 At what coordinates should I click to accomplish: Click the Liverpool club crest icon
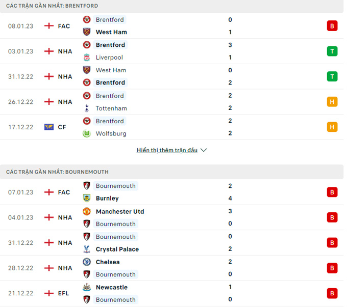(87, 58)
